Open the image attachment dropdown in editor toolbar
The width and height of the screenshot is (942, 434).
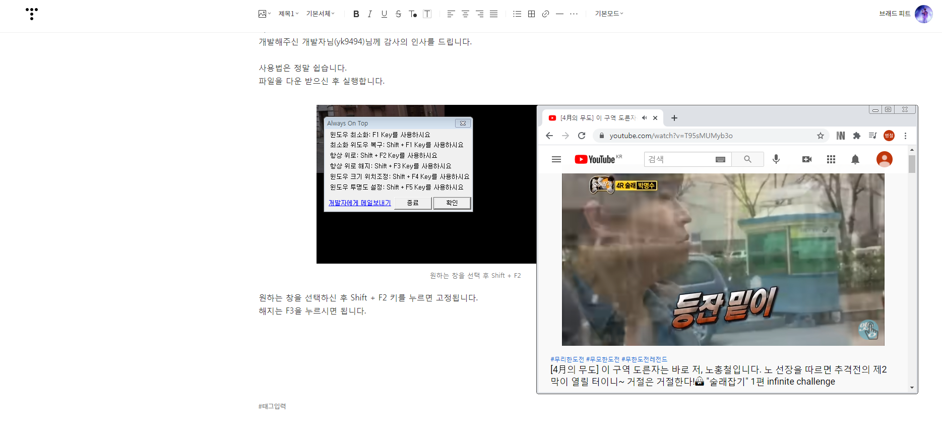(265, 14)
